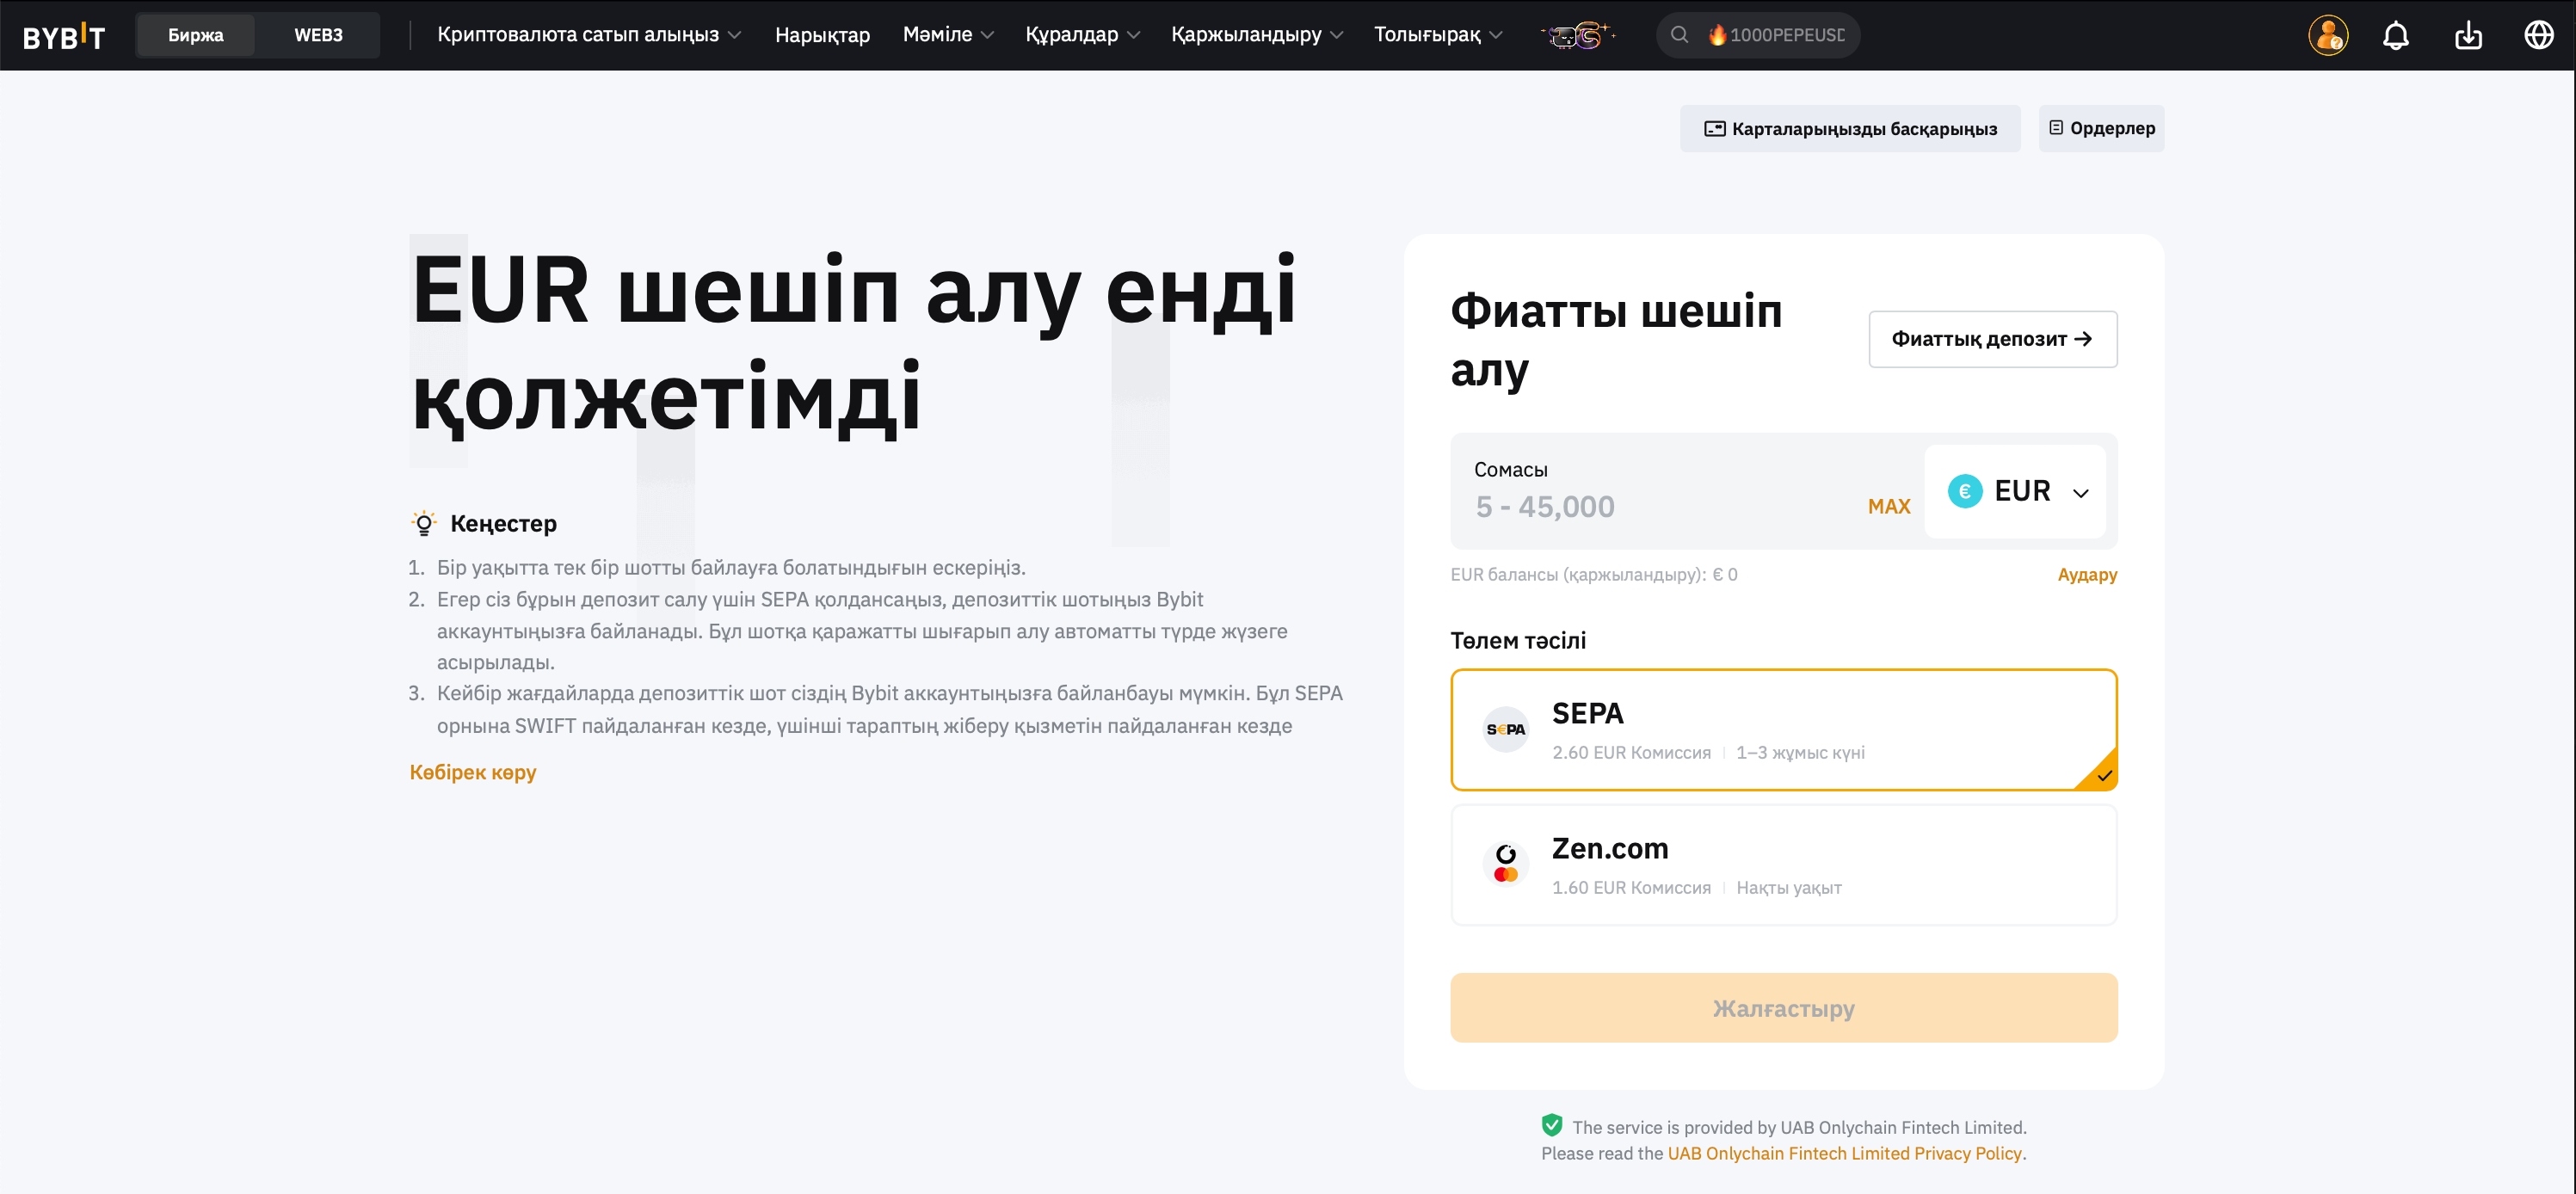Expand the Криптовалюта сатып алыңыз menu
Image resolution: width=2576 pixels, height=1194 pixels.
[588, 35]
